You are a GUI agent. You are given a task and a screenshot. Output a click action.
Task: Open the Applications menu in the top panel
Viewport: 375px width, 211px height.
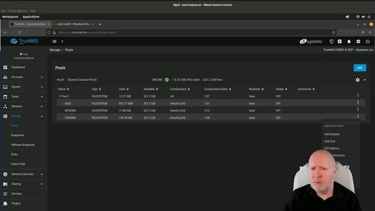(x=31, y=17)
